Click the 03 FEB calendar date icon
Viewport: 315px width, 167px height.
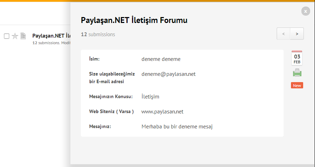[297, 58]
